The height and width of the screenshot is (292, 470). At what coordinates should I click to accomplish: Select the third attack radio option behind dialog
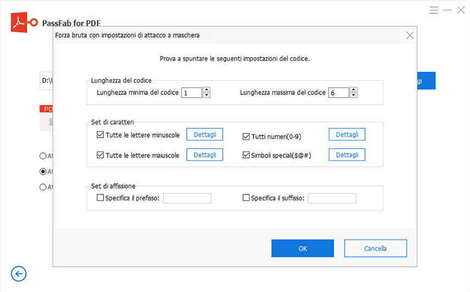coord(43,187)
